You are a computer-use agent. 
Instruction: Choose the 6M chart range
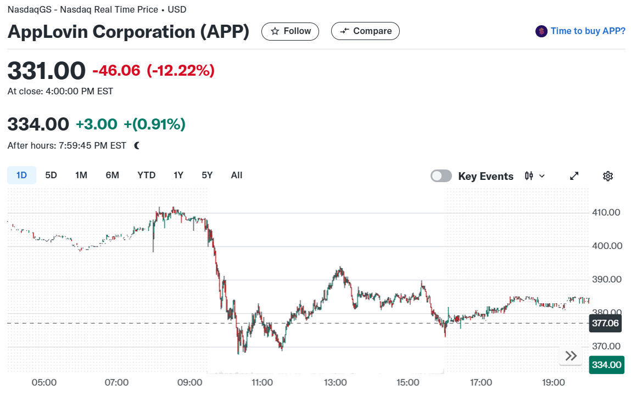(112, 176)
